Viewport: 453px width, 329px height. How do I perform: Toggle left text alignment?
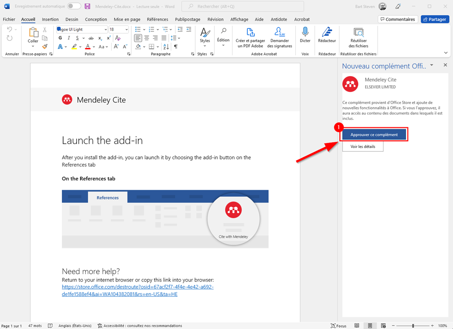click(x=138, y=38)
